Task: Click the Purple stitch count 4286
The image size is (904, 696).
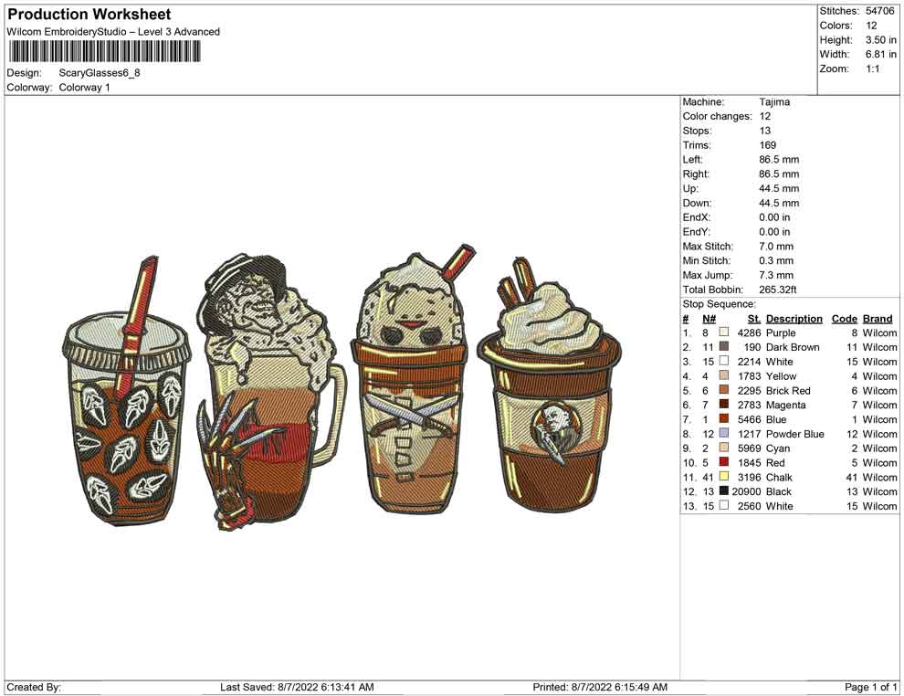Action: [750, 332]
